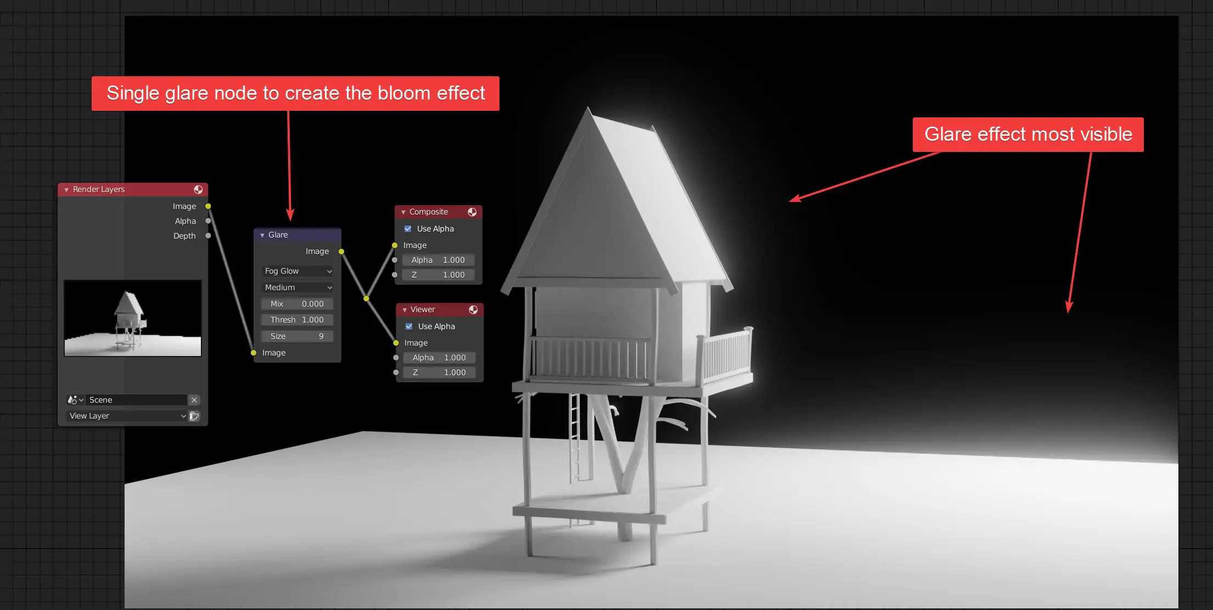The image size is (1213, 610).
Task: Adjust the Mix value slider in Glare node
Action: point(297,303)
